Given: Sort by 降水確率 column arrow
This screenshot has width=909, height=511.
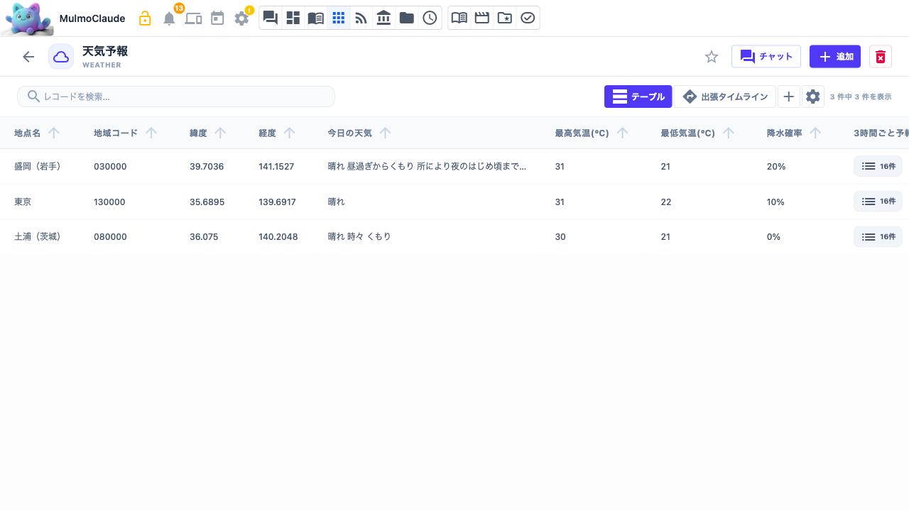Looking at the screenshot, I should tap(815, 133).
